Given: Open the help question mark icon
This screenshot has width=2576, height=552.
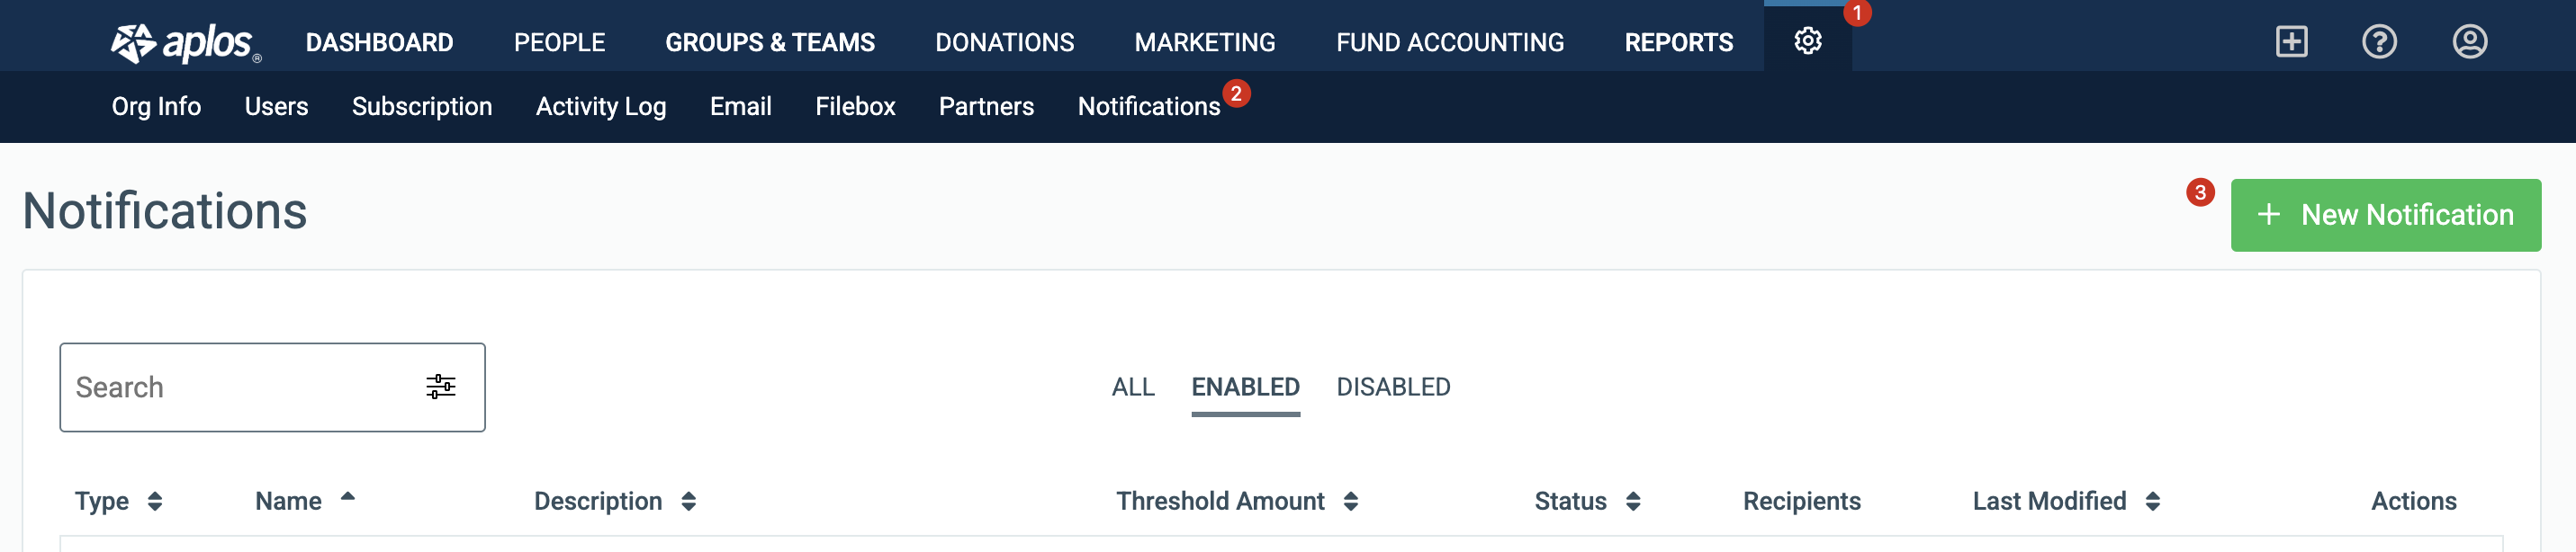Looking at the screenshot, I should [x=2379, y=41].
